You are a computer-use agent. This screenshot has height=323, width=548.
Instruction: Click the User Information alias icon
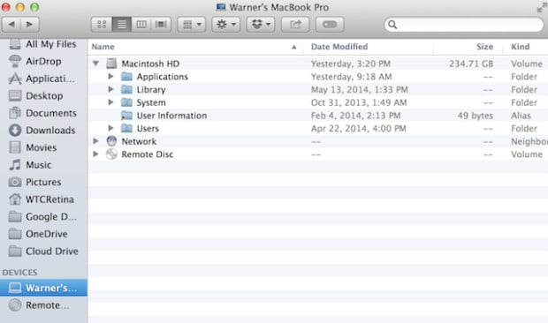(x=126, y=116)
